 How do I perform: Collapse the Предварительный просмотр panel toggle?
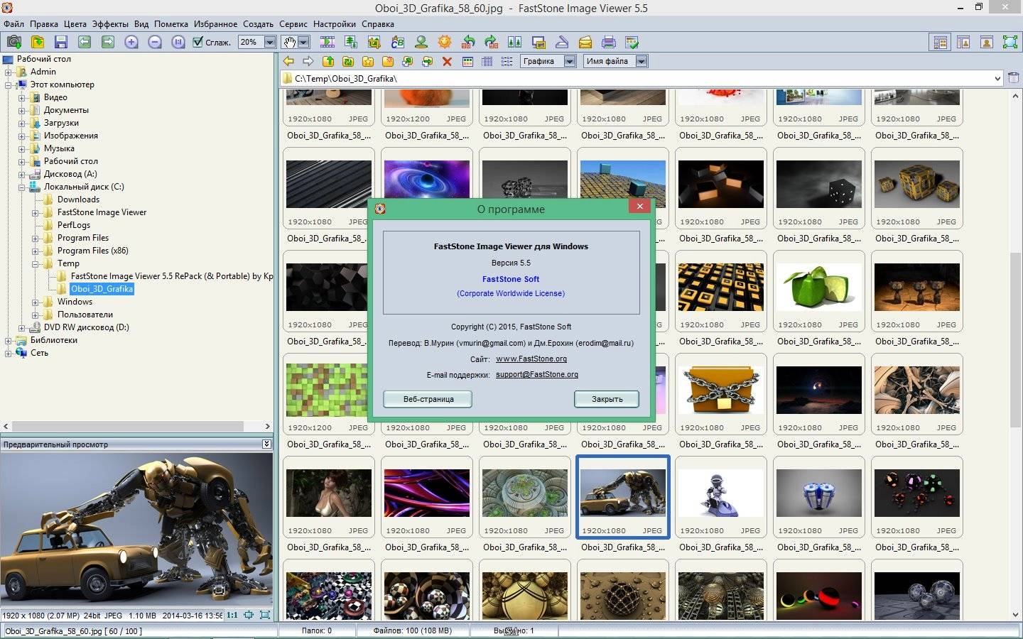click(266, 444)
